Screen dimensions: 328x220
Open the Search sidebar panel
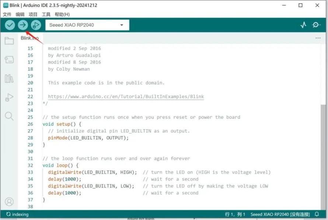click(x=9, y=116)
